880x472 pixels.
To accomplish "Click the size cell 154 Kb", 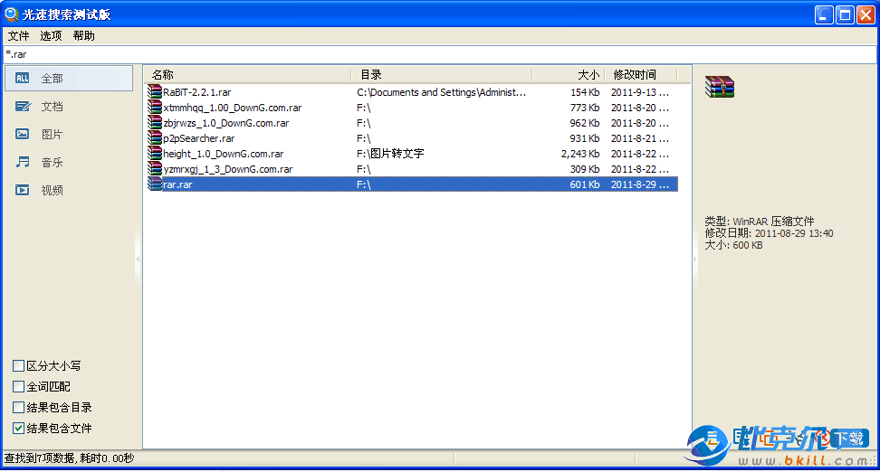I will click(585, 92).
